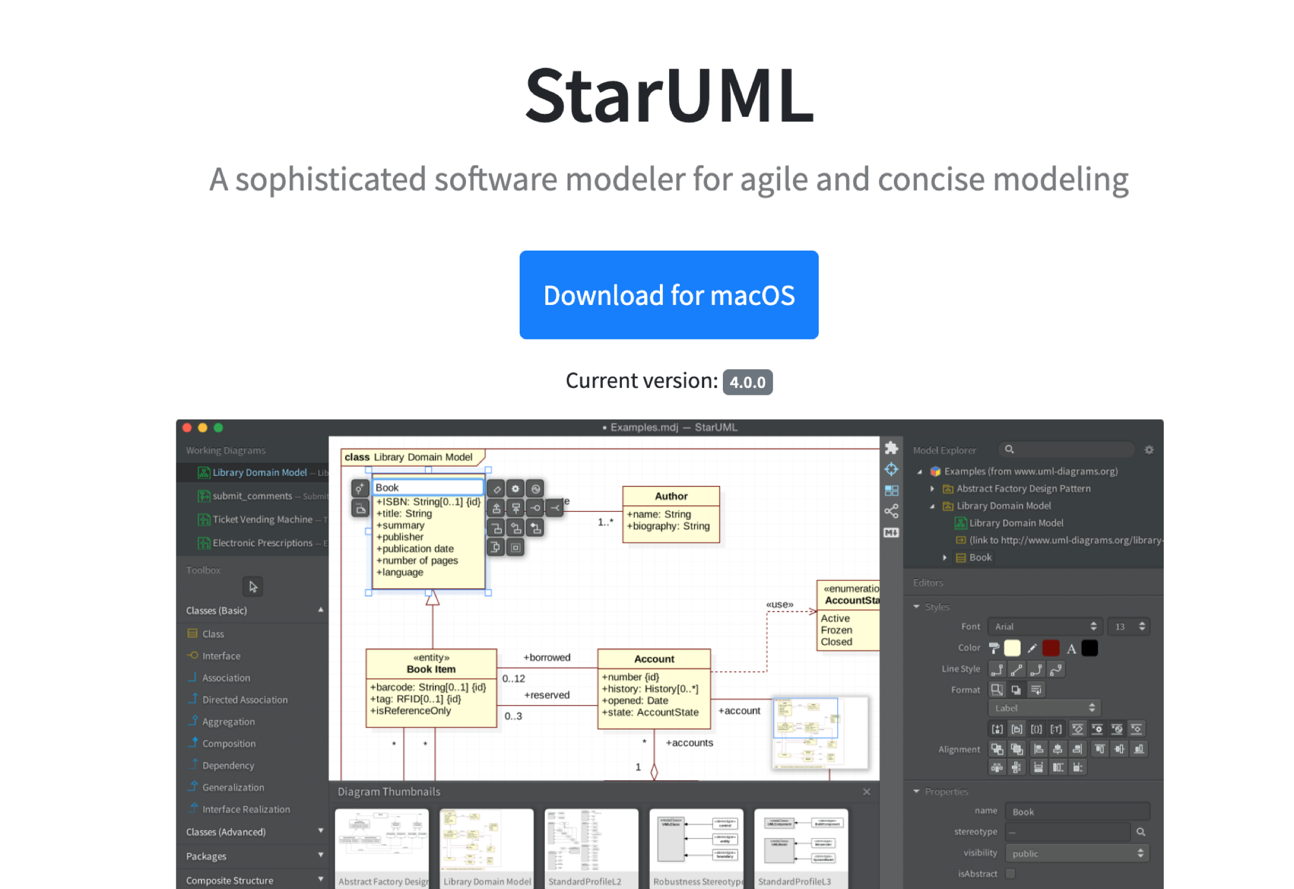Toggle the isAbstract checkbox
This screenshot has height=889, width=1294.
1010,874
